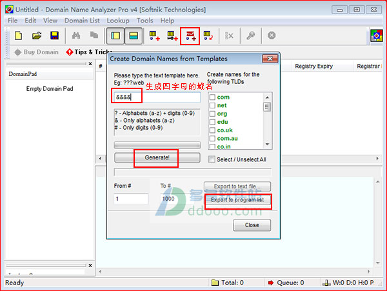Click the Close button in dialog
Image resolution: width=387 pixels, height=291 pixels.
click(x=252, y=225)
